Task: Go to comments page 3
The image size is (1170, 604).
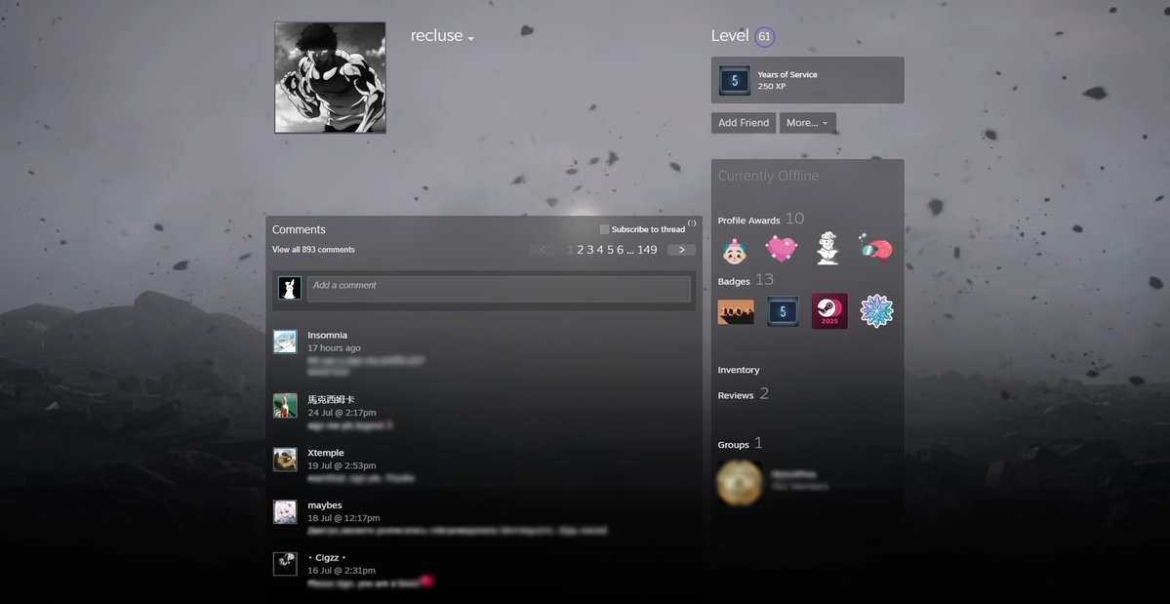Action: [x=590, y=250]
